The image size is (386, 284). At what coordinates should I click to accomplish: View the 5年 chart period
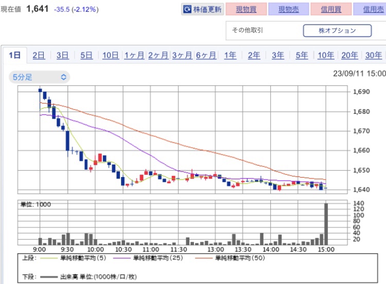click(302, 55)
